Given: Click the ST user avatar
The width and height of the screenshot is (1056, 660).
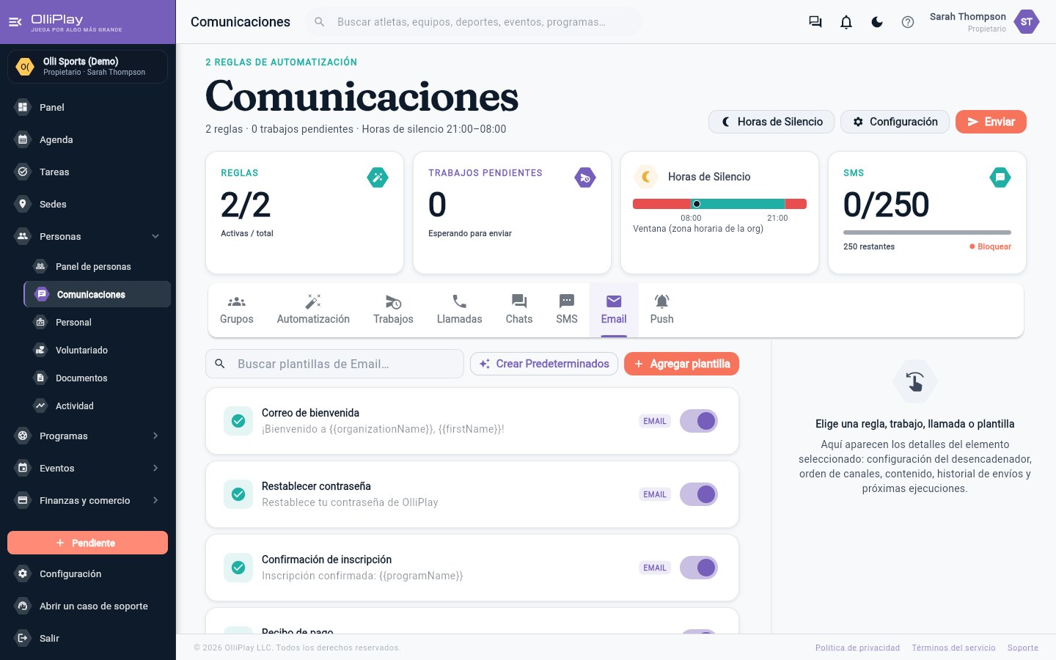Looking at the screenshot, I should click(x=1027, y=22).
